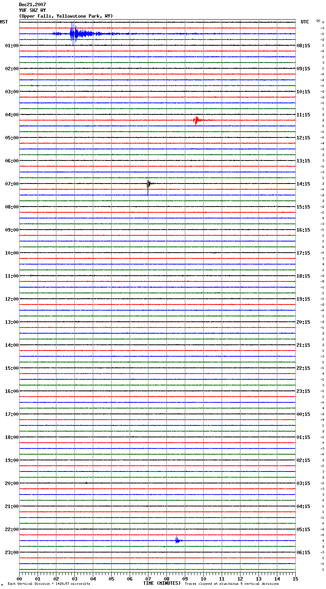Click the TIME (MINUTES) axis title

pos(162,583)
